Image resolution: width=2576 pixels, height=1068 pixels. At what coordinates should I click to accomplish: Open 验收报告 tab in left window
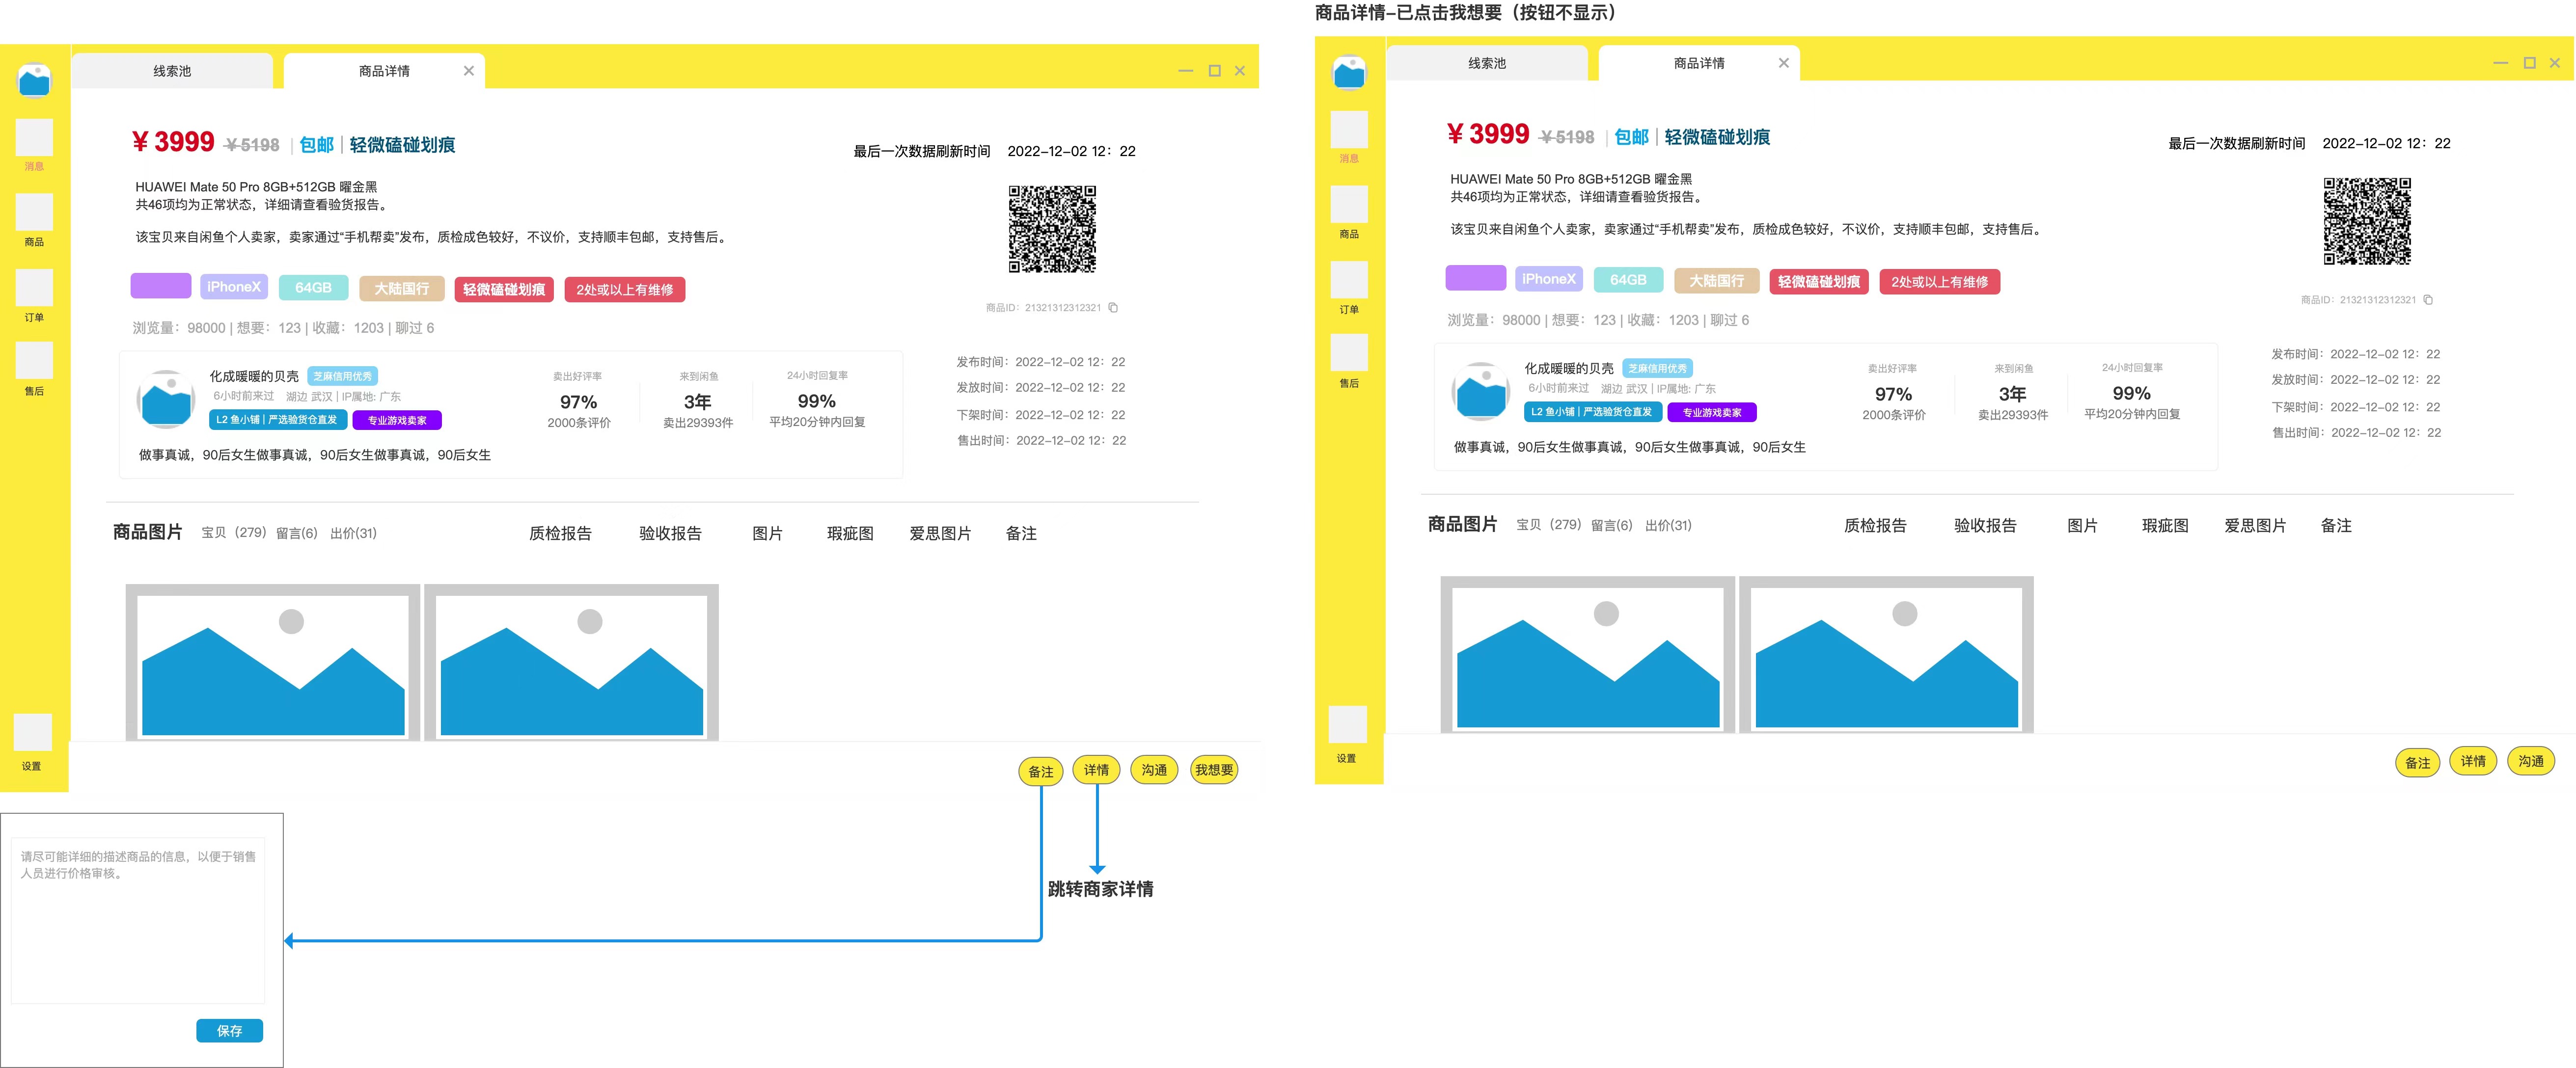[670, 534]
